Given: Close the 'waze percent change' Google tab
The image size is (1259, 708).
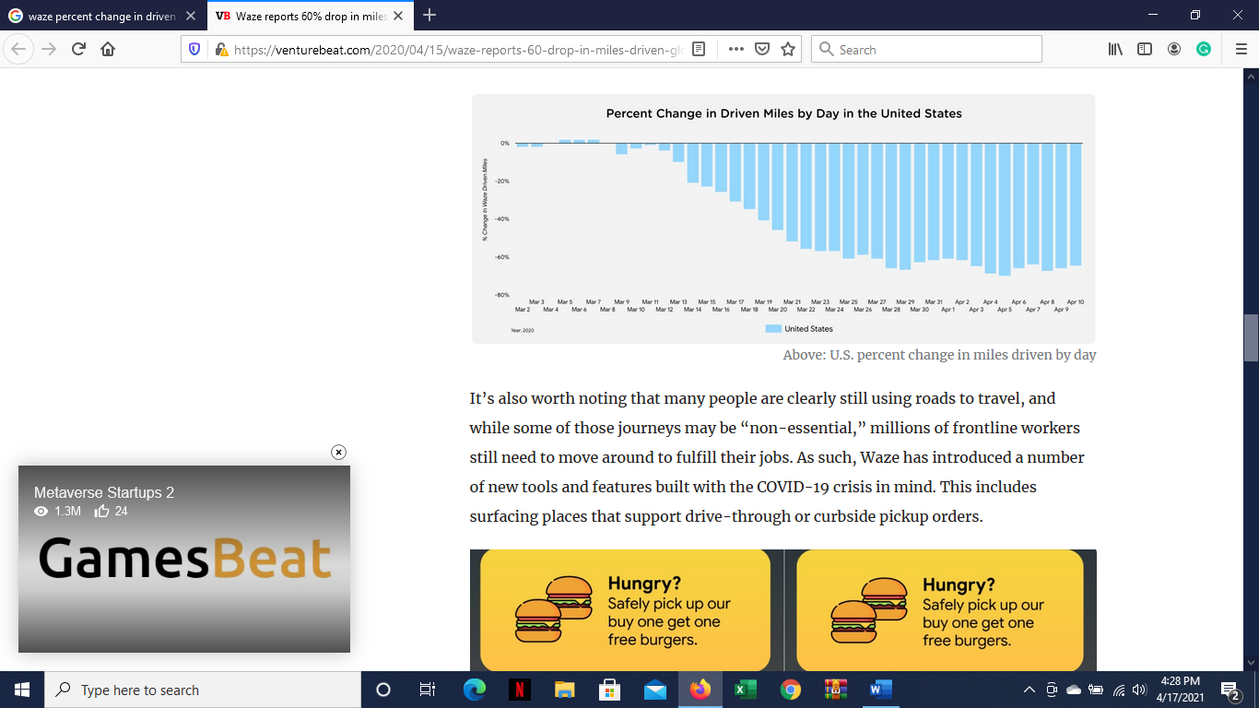Looking at the screenshot, I should (191, 16).
